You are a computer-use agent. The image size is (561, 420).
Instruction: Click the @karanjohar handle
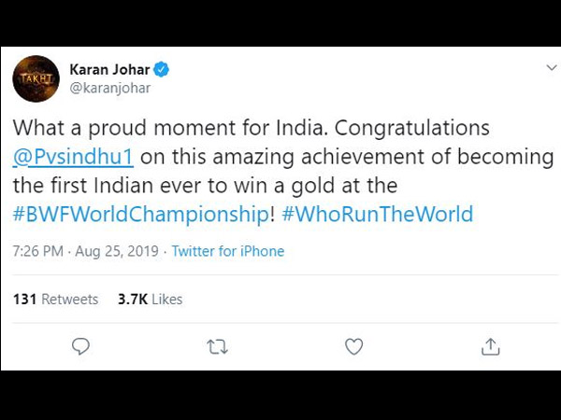110,88
